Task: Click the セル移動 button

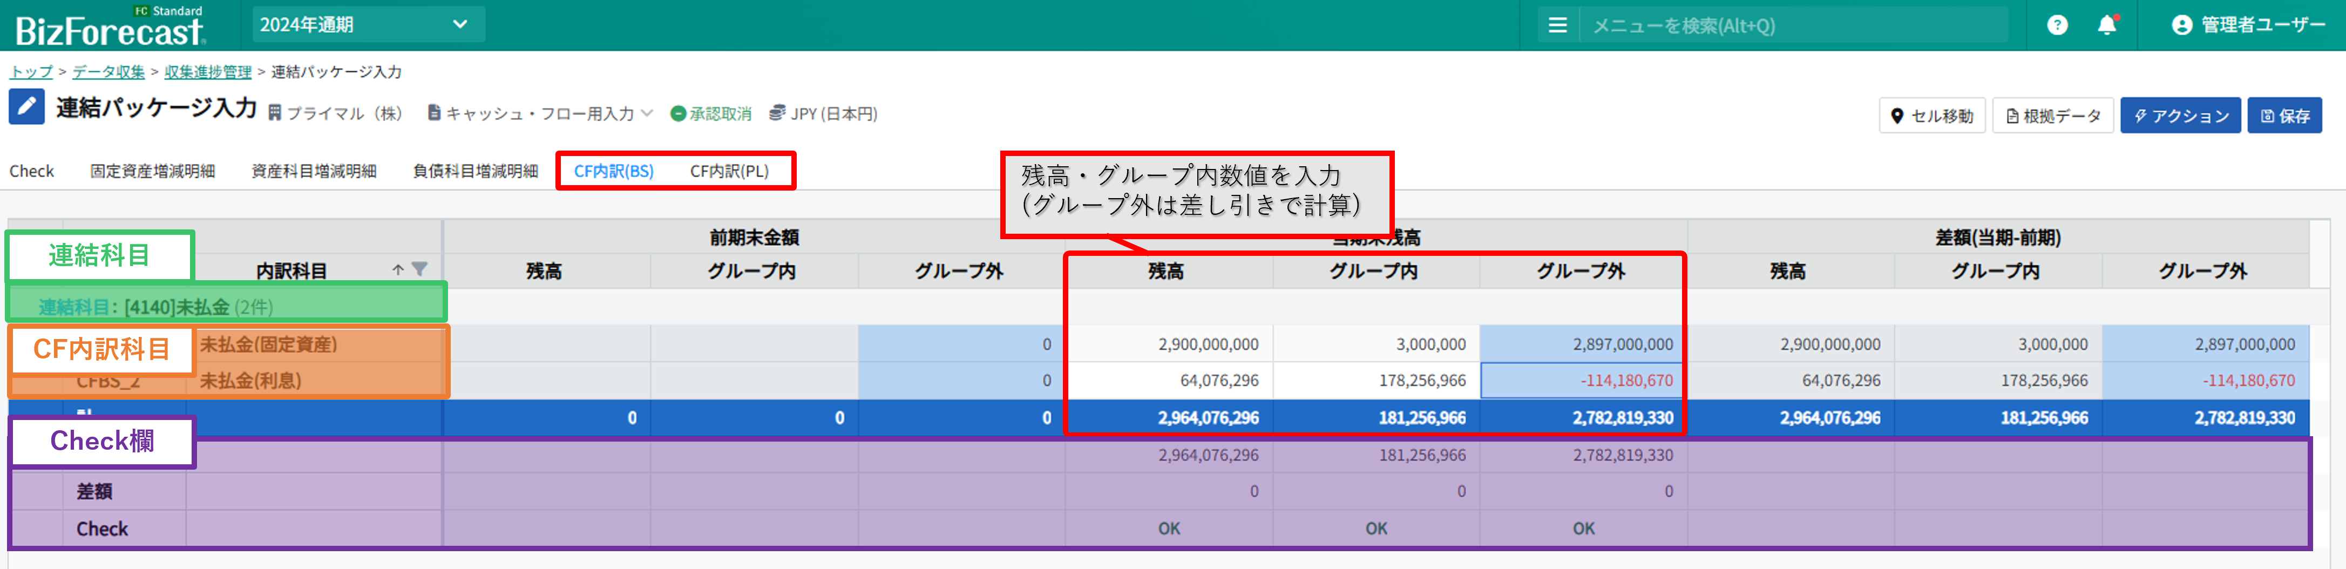Action: [x=1931, y=116]
